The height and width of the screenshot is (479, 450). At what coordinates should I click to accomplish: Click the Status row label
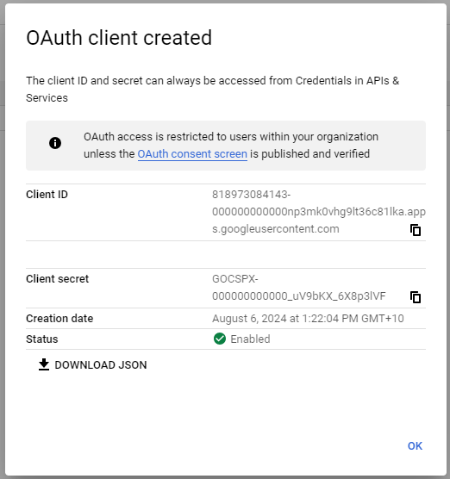tap(42, 339)
